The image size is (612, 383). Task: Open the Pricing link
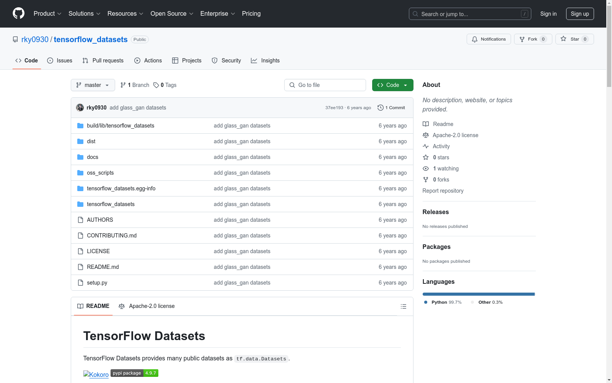tap(251, 14)
